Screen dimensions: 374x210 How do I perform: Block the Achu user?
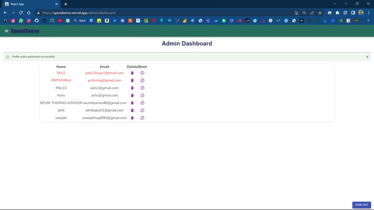coord(142,95)
